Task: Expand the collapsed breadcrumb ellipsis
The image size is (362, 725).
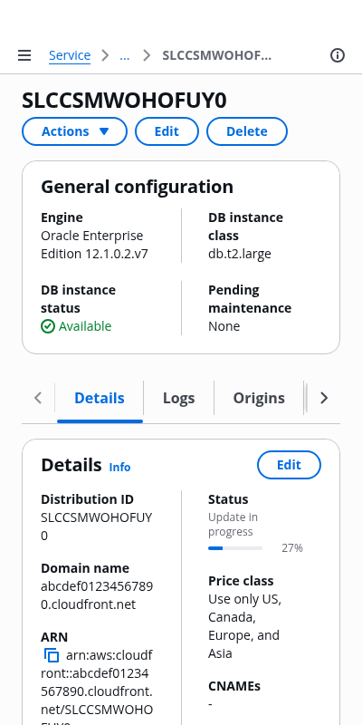Action: (x=124, y=55)
